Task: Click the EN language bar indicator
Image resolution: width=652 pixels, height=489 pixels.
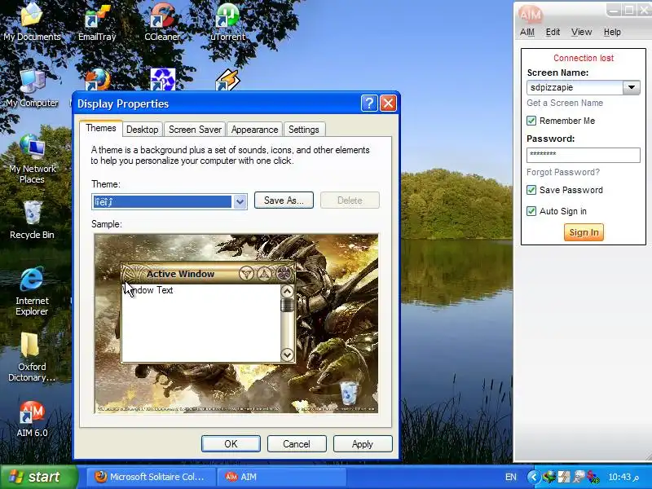Action: click(x=511, y=477)
